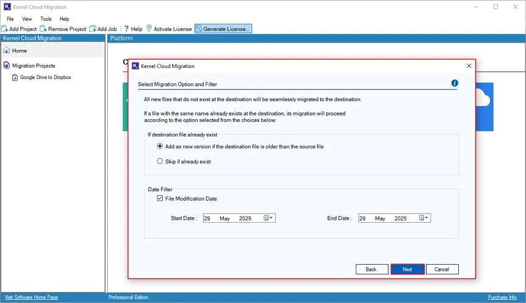Click the Start Date day value 29
Screen dimensions: 526x303
point(207,218)
